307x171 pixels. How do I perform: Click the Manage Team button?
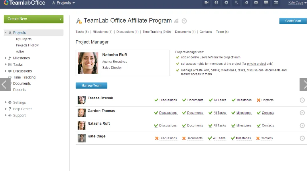(91, 85)
